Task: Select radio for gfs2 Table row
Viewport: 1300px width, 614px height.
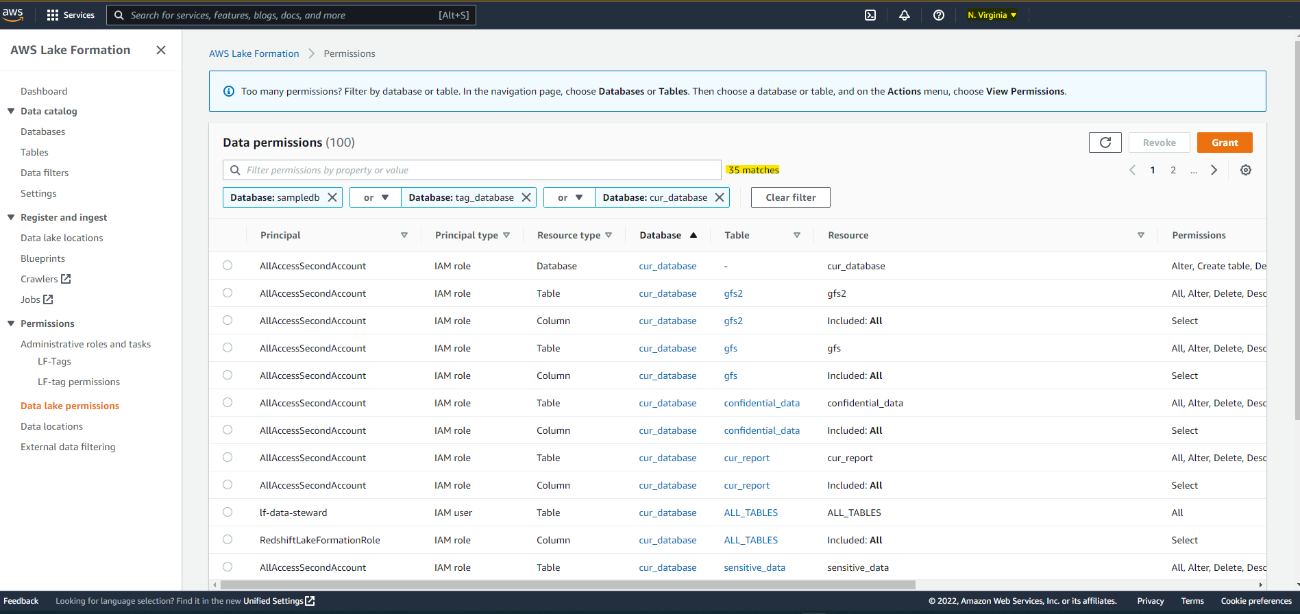Action: (x=228, y=293)
